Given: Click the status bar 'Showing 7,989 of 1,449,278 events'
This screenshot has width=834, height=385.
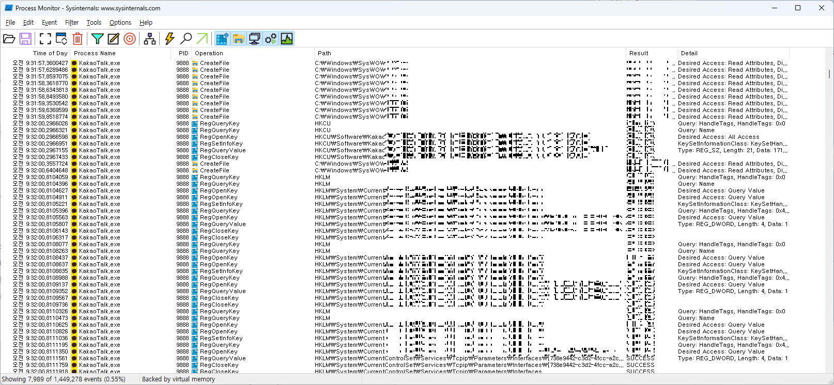Looking at the screenshot, I should [x=64, y=379].
